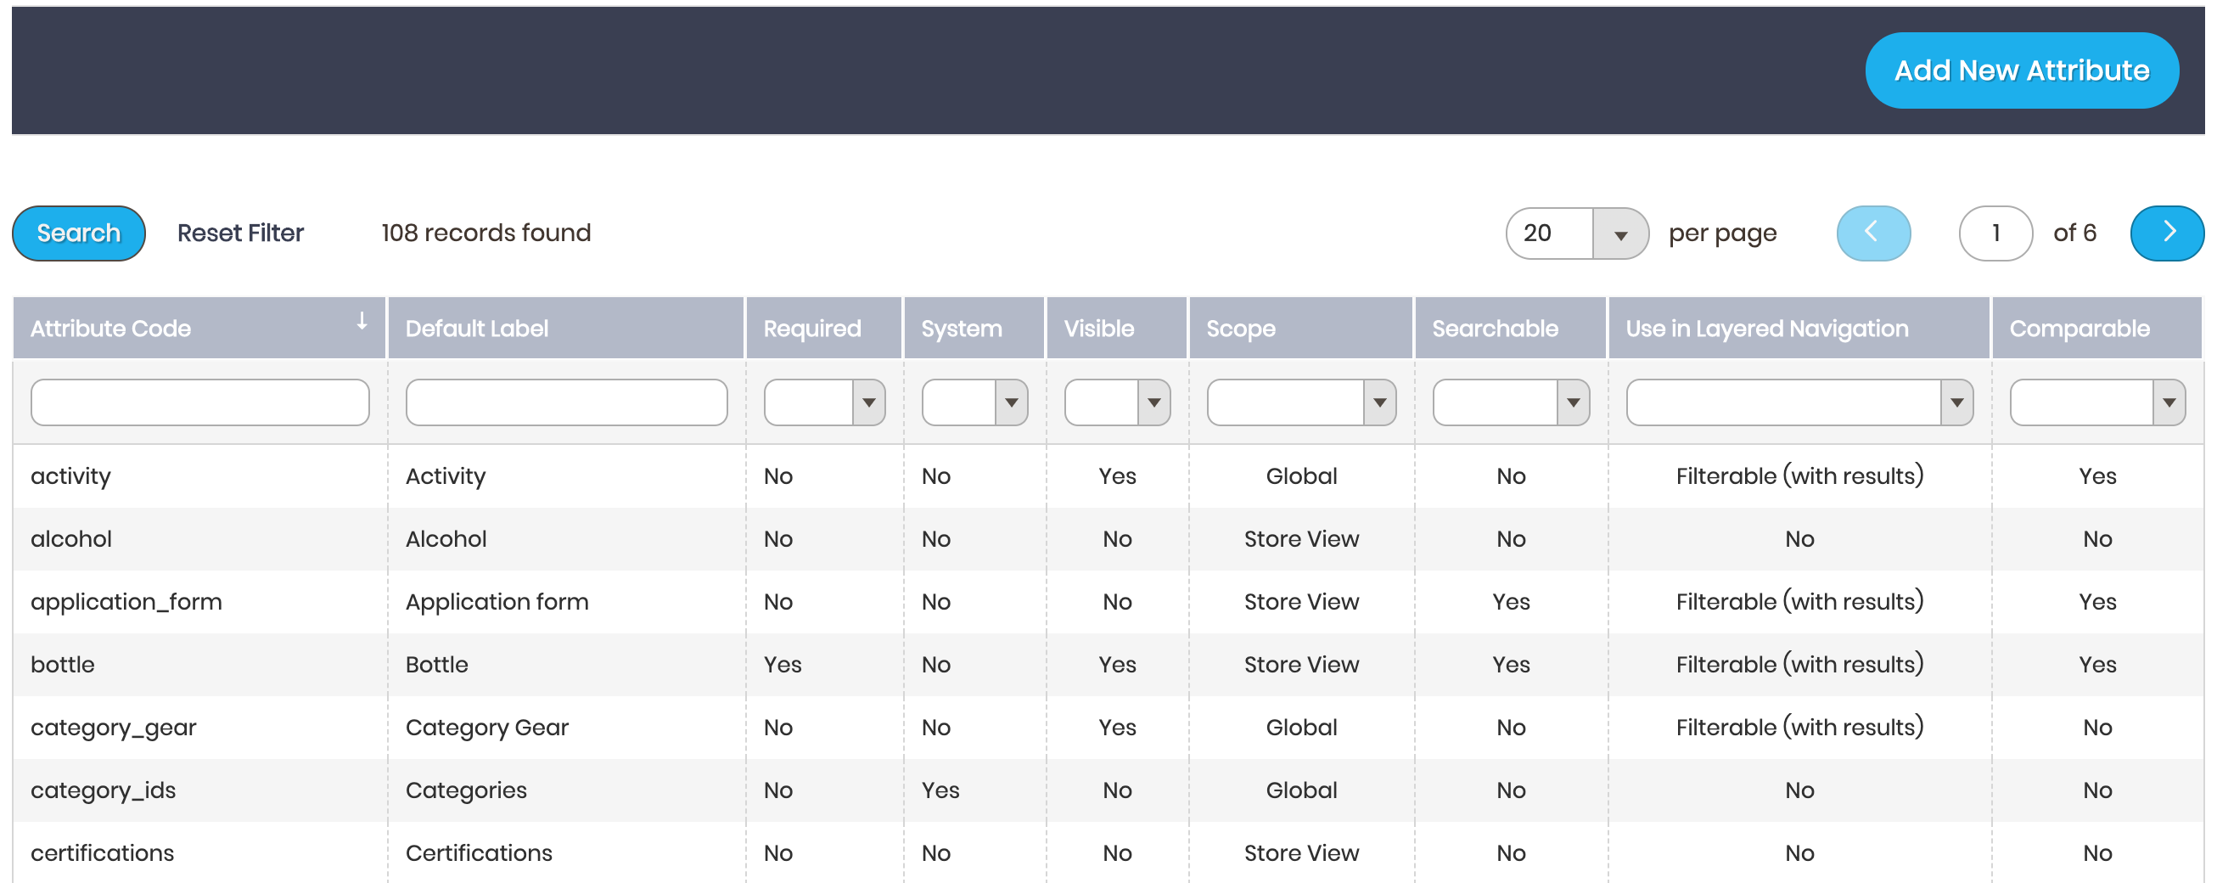2217x883 pixels.
Task: Expand the Visible filter dropdown
Action: click(x=1153, y=402)
